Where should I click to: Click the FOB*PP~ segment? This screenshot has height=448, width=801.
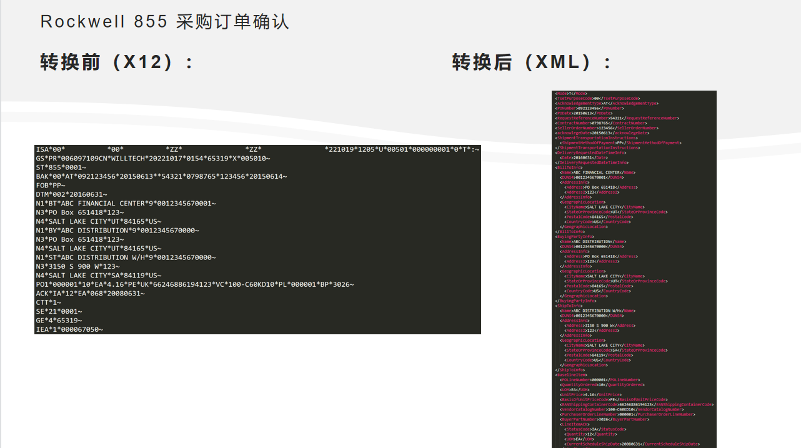coord(51,186)
